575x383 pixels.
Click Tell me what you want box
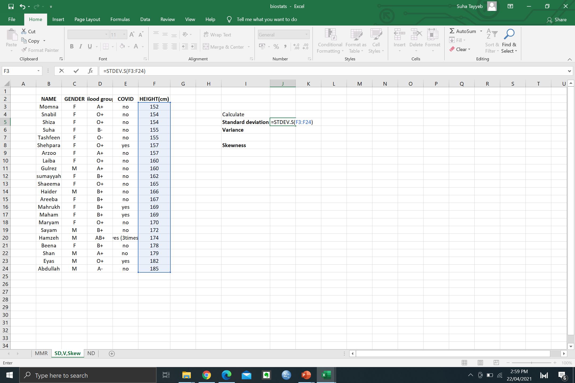click(x=267, y=19)
